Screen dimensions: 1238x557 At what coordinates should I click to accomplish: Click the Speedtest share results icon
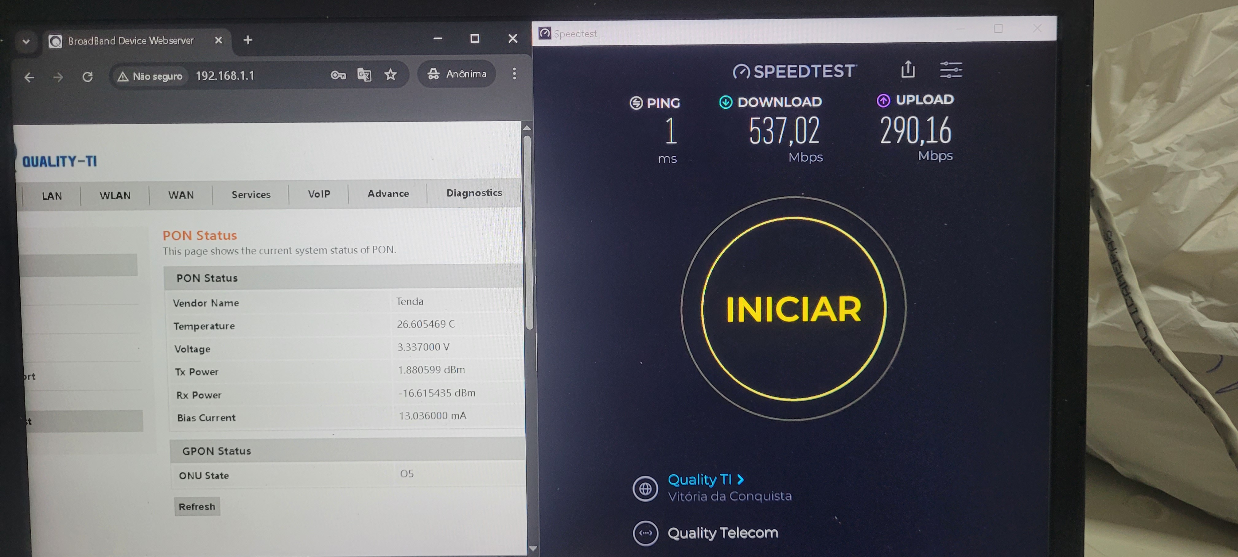(908, 70)
